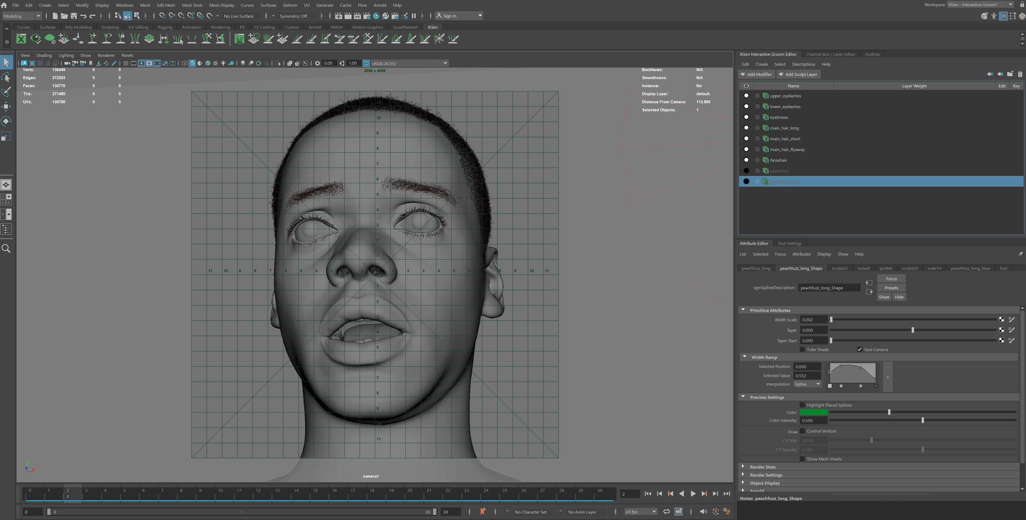Toggle visibility of eyebrows description

tap(746, 117)
